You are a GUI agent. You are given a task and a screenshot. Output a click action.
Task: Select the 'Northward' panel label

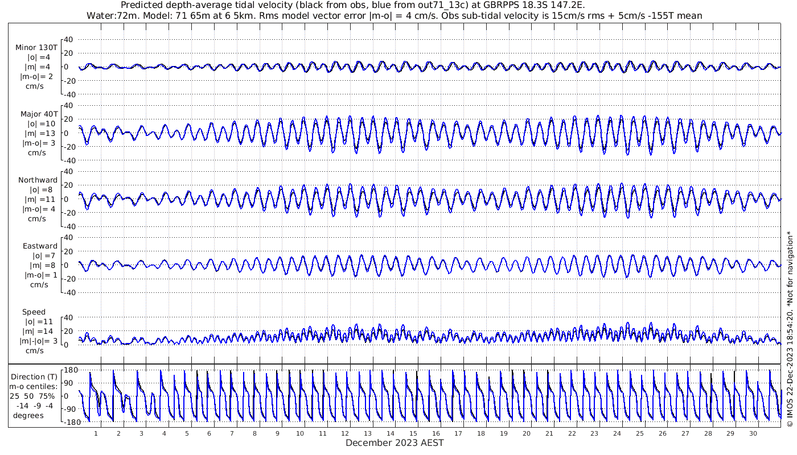(x=38, y=180)
